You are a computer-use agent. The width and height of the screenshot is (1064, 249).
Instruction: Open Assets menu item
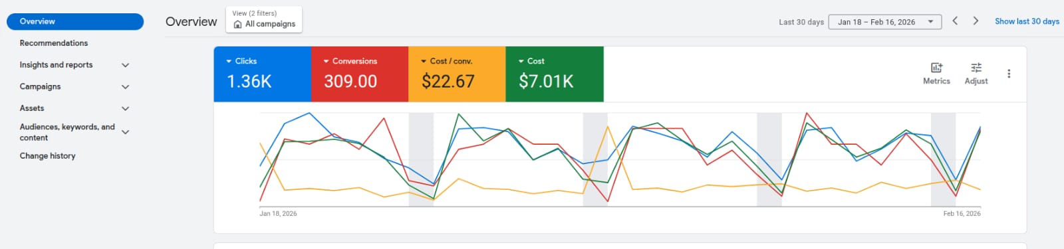32,108
